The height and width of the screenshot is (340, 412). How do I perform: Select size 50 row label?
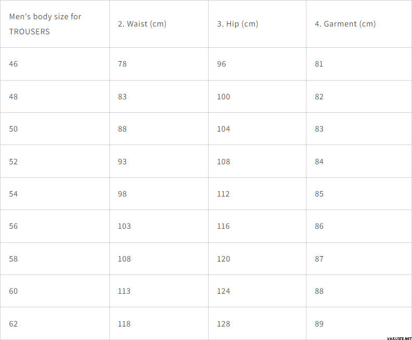[x=14, y=129]
